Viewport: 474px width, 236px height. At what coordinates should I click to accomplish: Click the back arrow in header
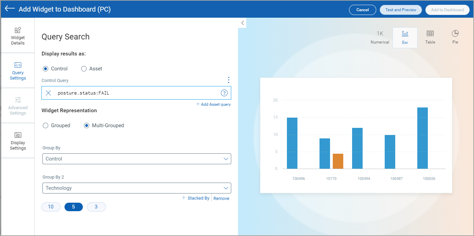[10, 9]
